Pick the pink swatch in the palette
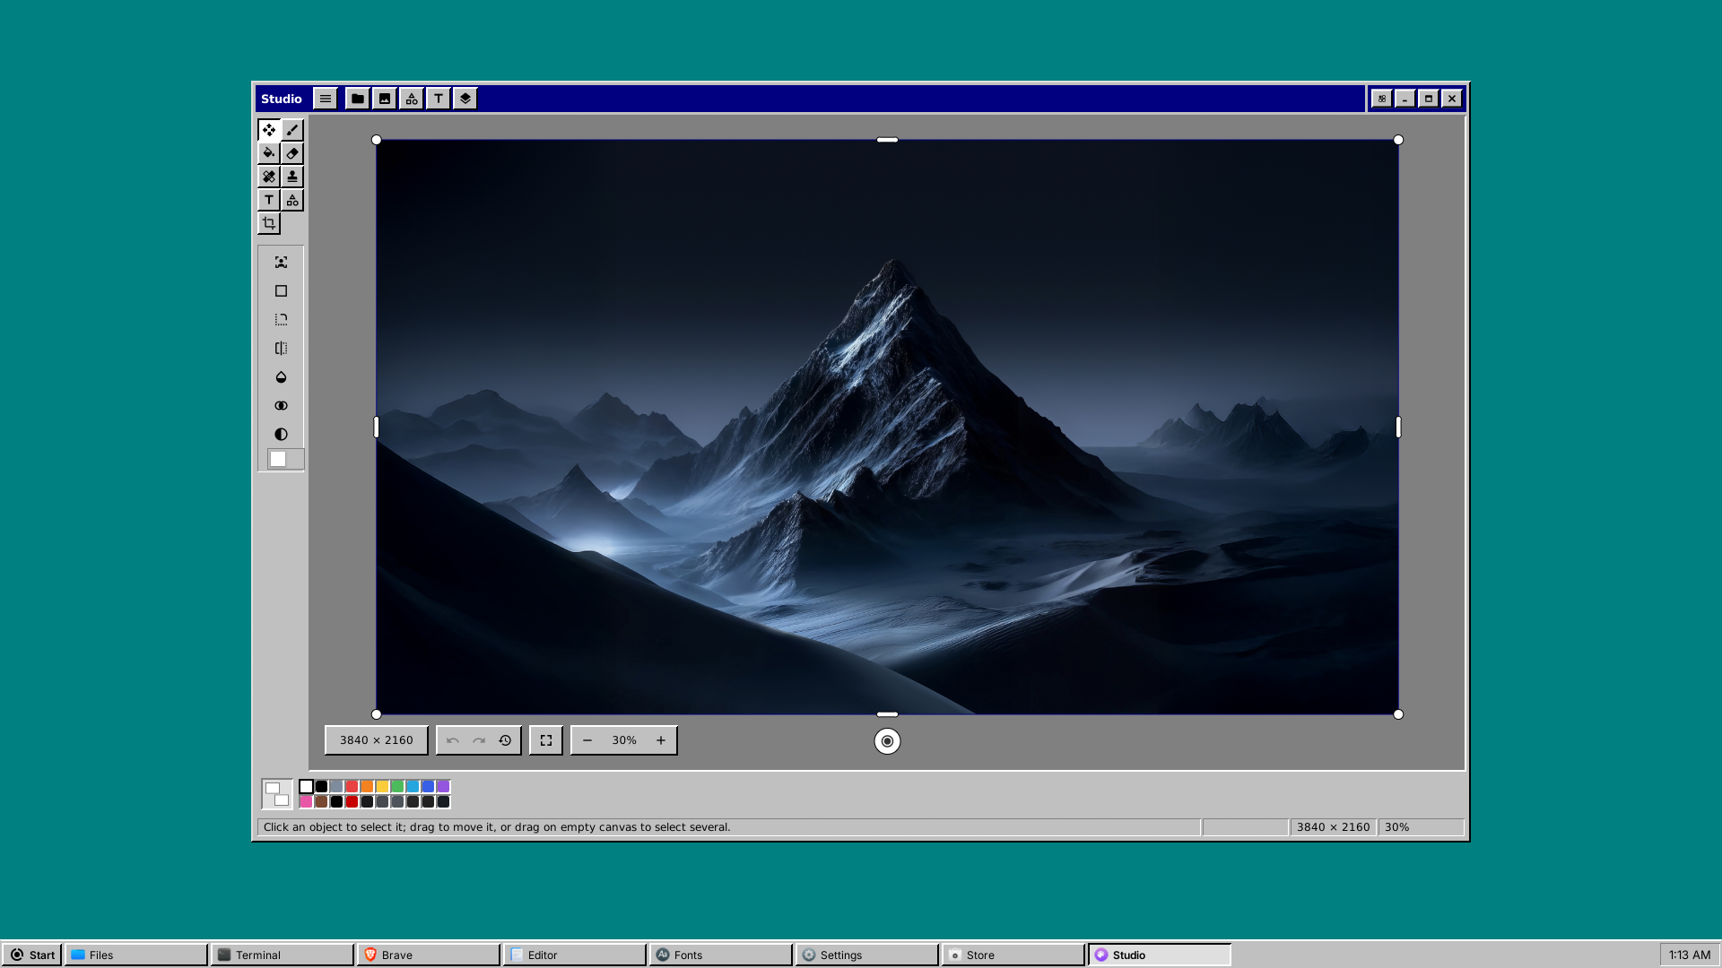 (307, 802)
